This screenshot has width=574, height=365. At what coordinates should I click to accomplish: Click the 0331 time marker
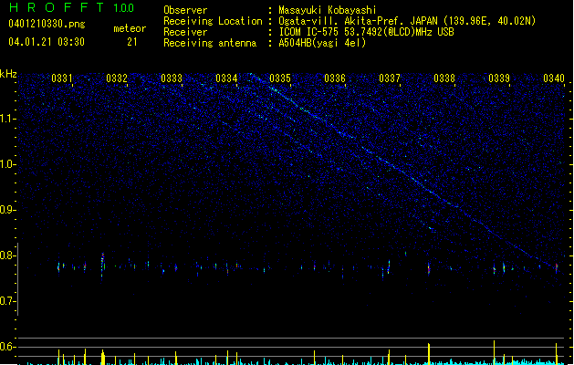tap(61, 78)
